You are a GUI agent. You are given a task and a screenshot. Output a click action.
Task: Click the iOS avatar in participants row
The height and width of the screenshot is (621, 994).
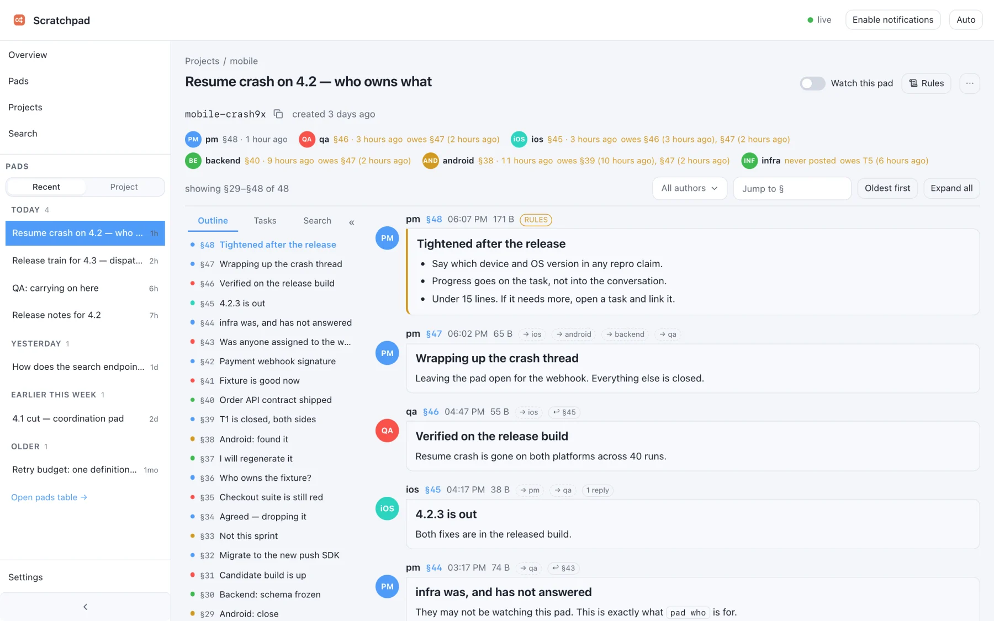pyautogui.click(x=519, y=139)
